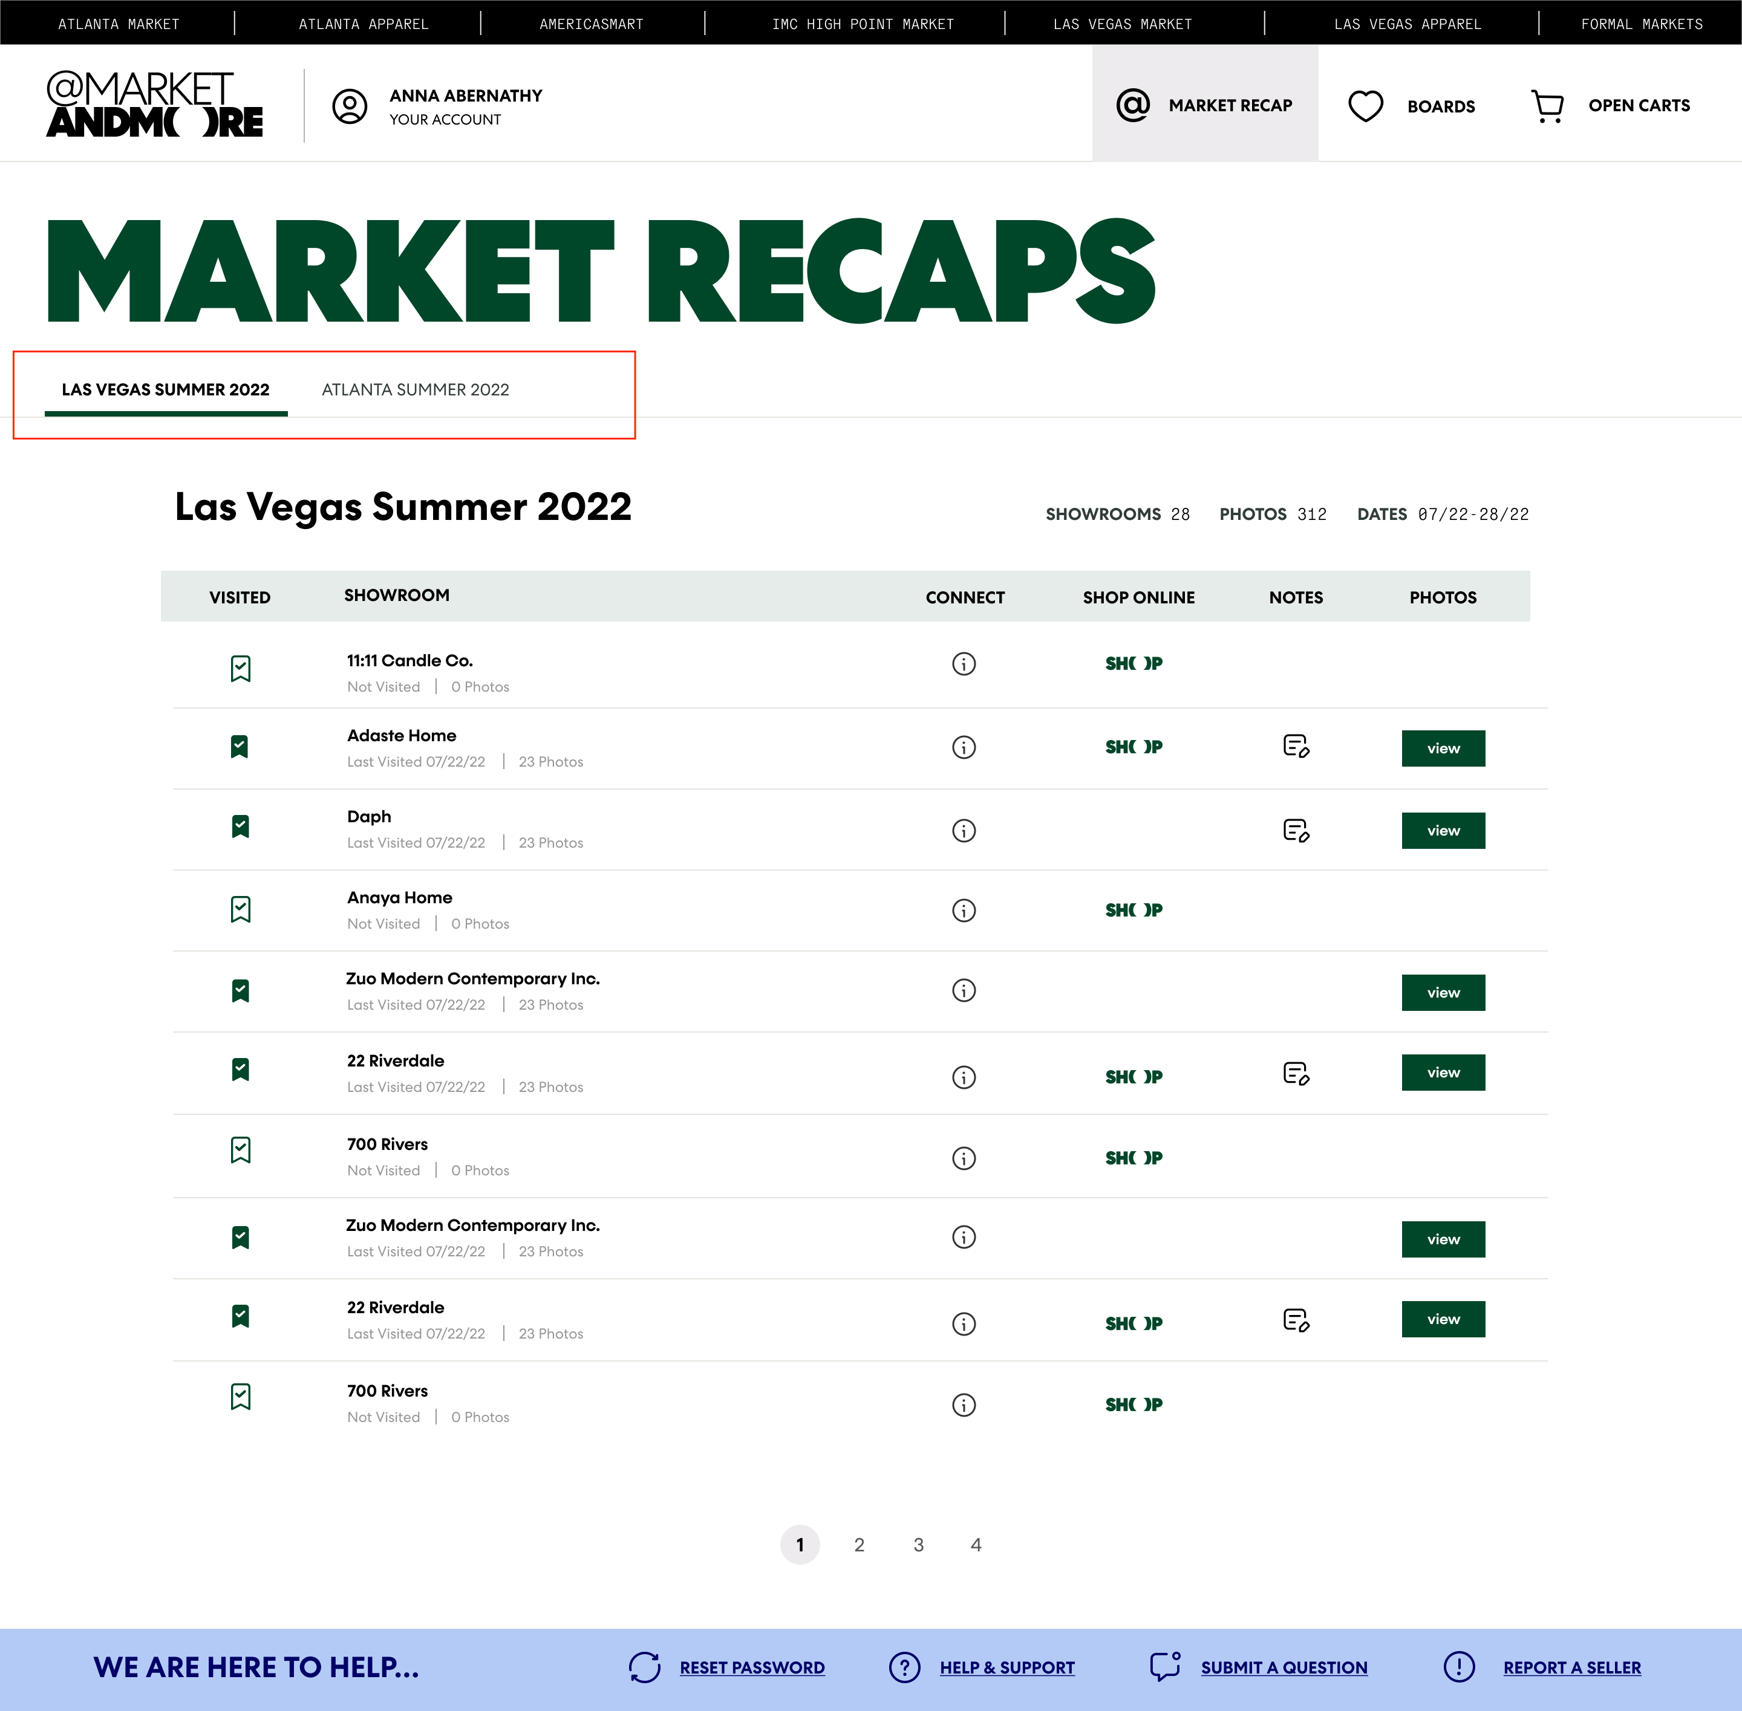1742x1711 pixels.
Task: Click the Shop Online column header
Action: (1139, 597)
